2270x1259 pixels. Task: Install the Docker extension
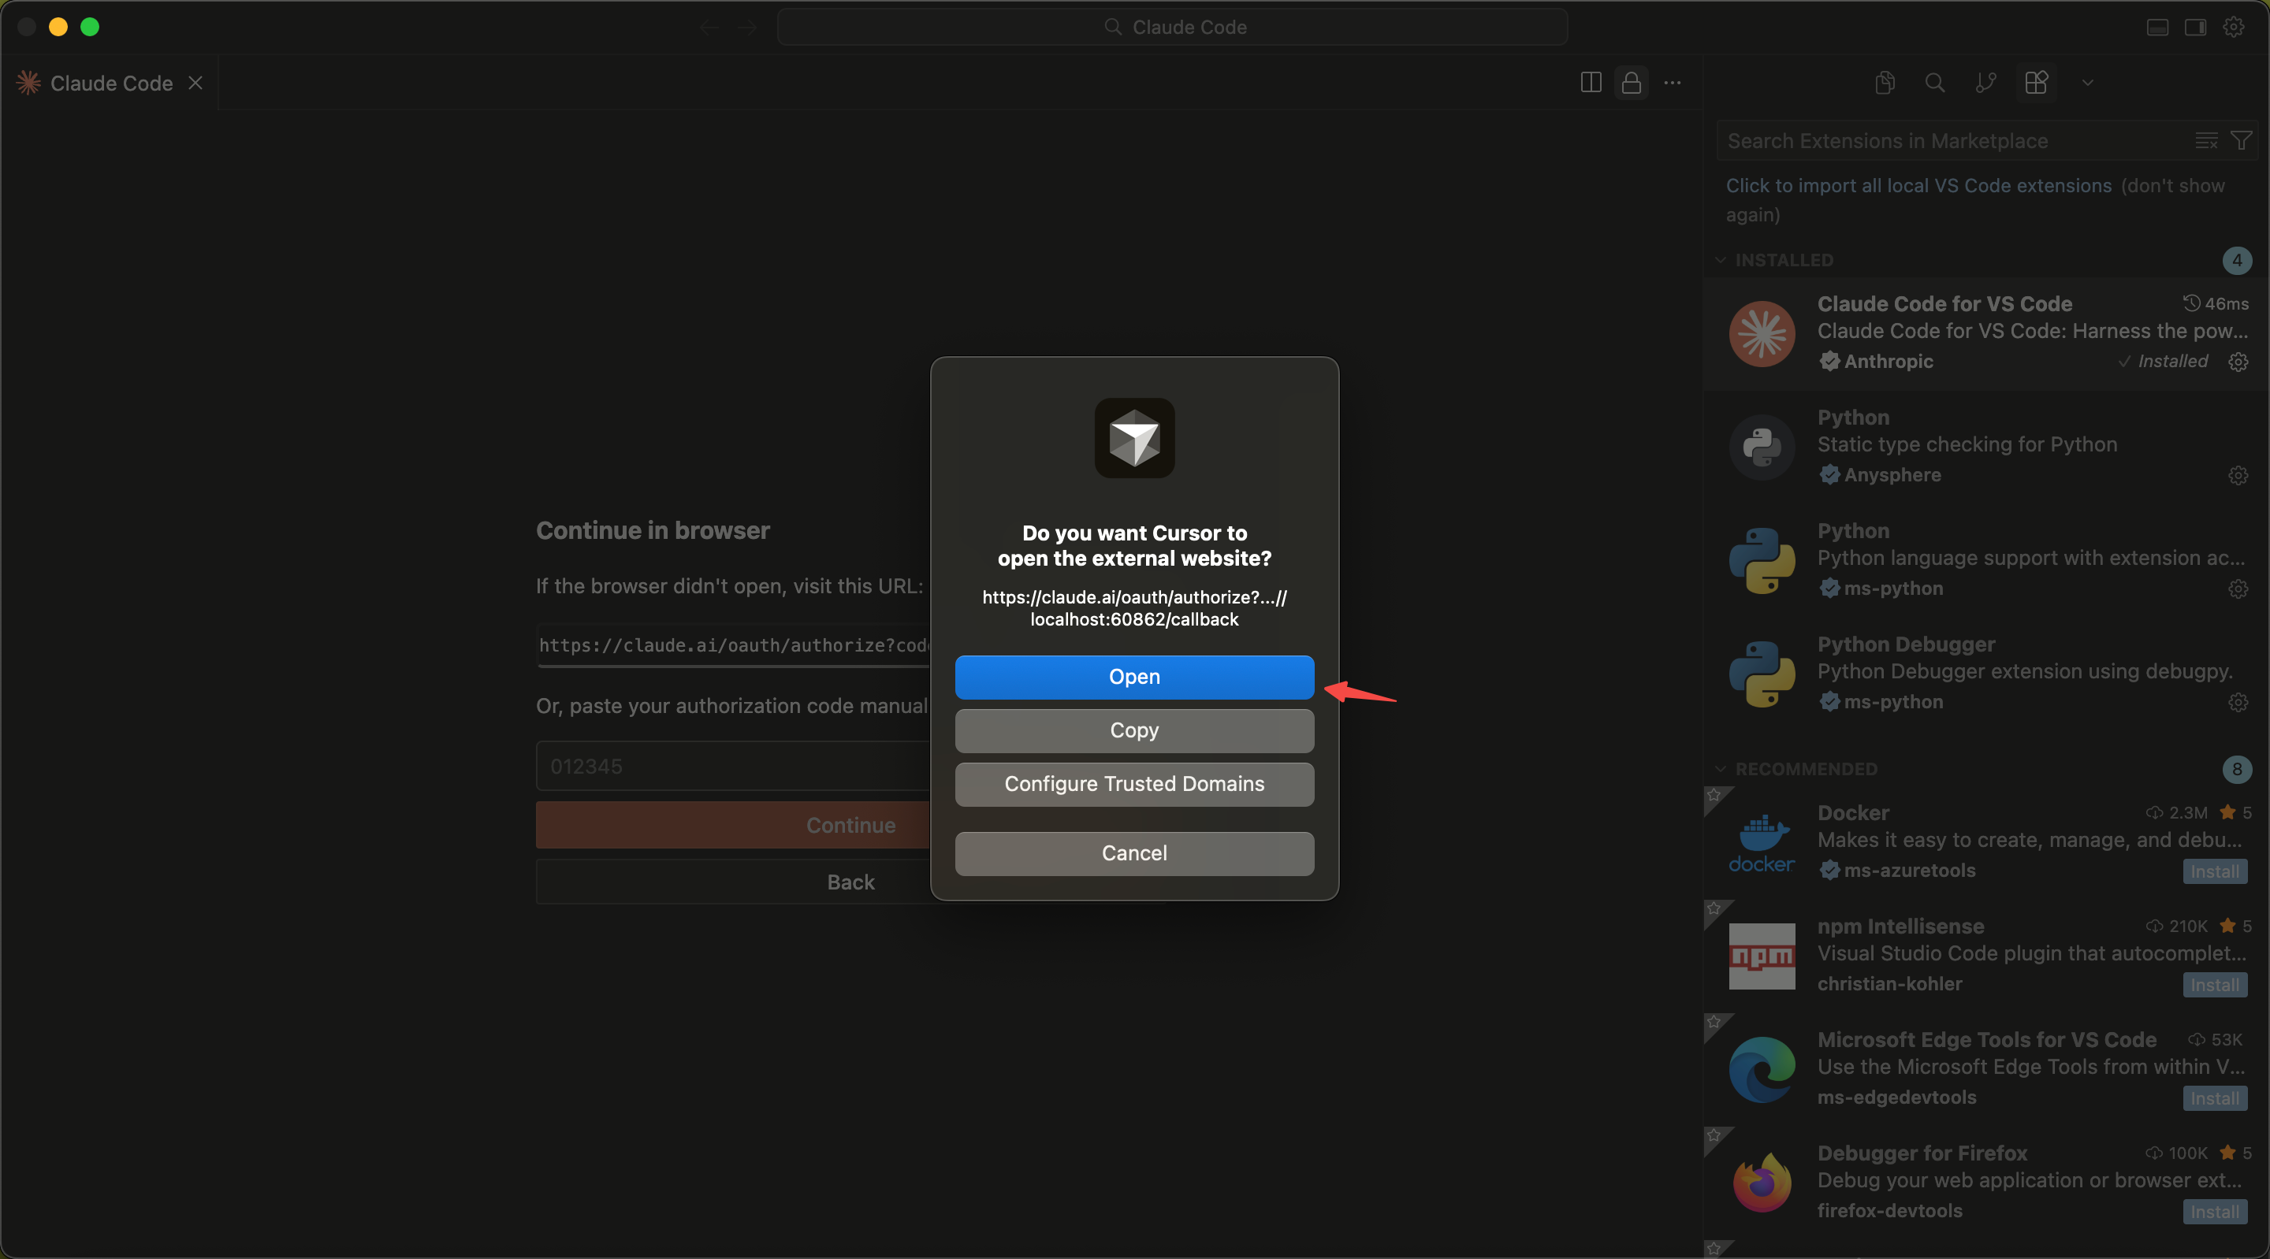pos(2215,871)
